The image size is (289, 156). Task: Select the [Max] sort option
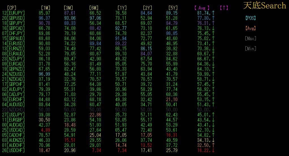coord(251,38)
